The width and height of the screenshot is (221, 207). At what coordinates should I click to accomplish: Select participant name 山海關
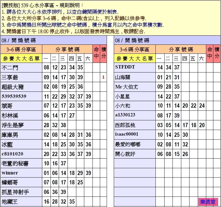click(123, 77)
